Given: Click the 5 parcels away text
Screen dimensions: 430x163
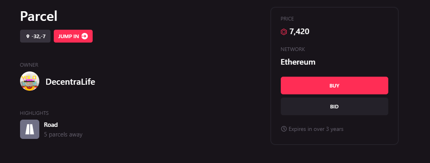Looking at the screenshot, I should click(63, 135).
